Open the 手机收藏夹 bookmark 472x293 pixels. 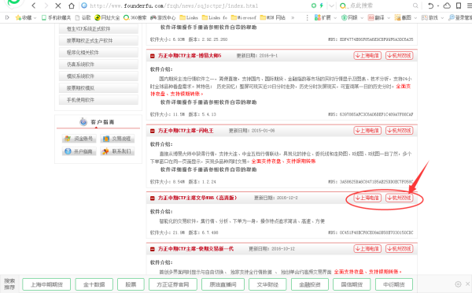56,18
